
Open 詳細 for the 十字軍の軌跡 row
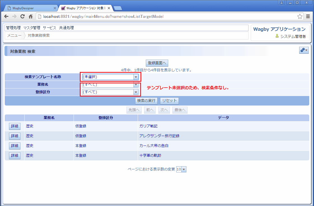(15, 156)
